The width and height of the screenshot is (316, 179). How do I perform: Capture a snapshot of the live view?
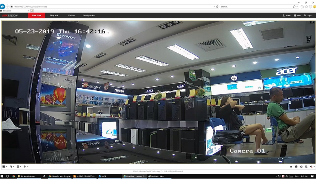point(296,167)
